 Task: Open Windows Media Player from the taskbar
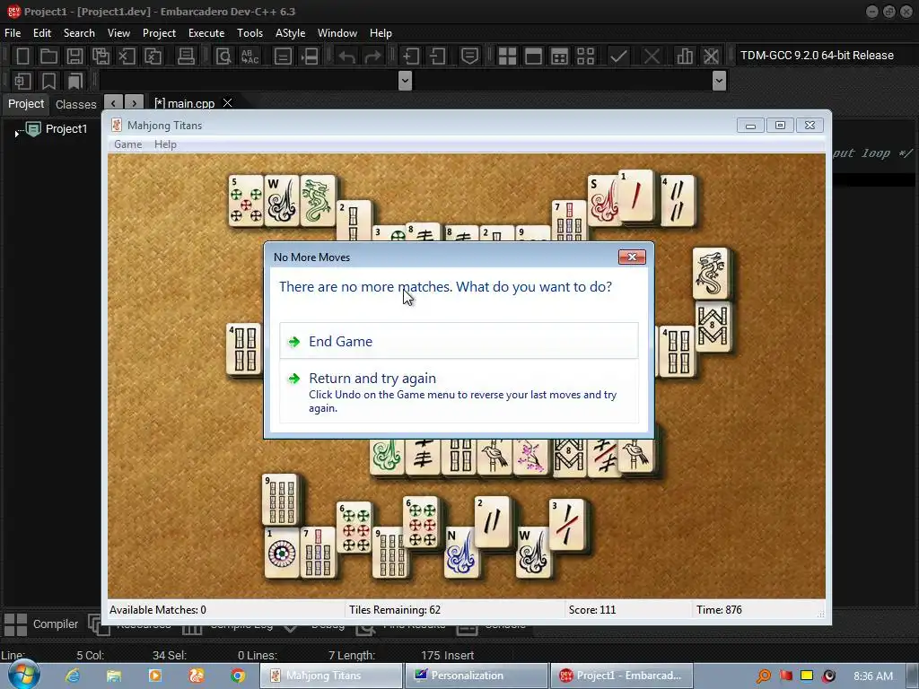point(155,676)
